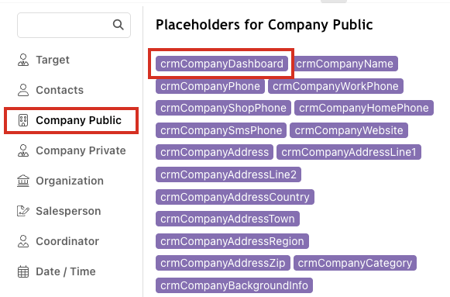Insert the crmCompanyDashboard placeholder
The width and height of the screenshot is (450, 297).
click(x=222, y=64)
